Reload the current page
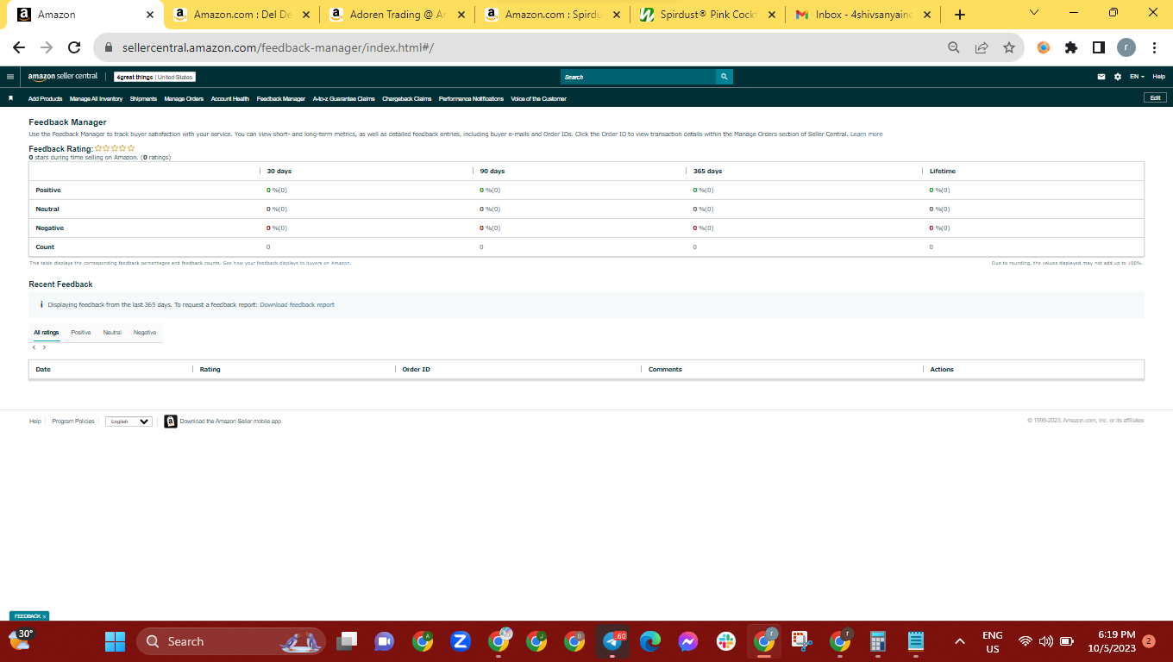This screenshot has width=1173, height=662. 74,47
